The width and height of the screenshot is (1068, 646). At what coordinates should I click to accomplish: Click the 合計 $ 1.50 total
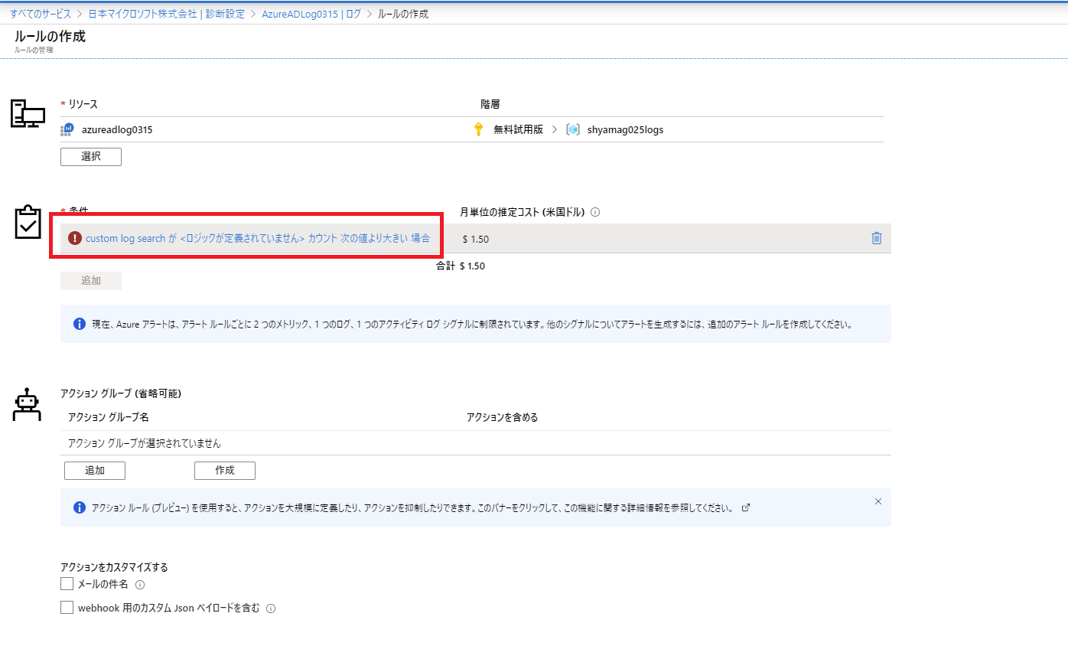coord(461,266)
